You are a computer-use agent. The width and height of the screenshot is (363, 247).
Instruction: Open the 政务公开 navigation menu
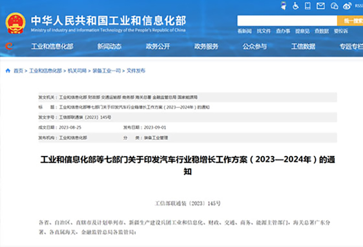pyautogui.click(x=158, y=47)
